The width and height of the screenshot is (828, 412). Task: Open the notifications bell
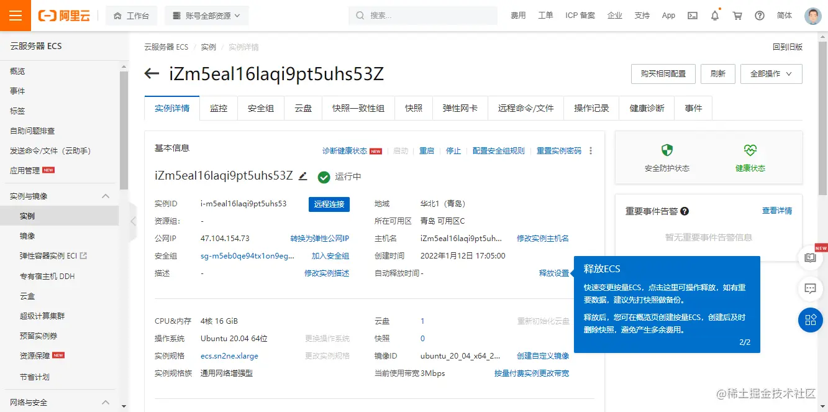(x=715, y=16)
